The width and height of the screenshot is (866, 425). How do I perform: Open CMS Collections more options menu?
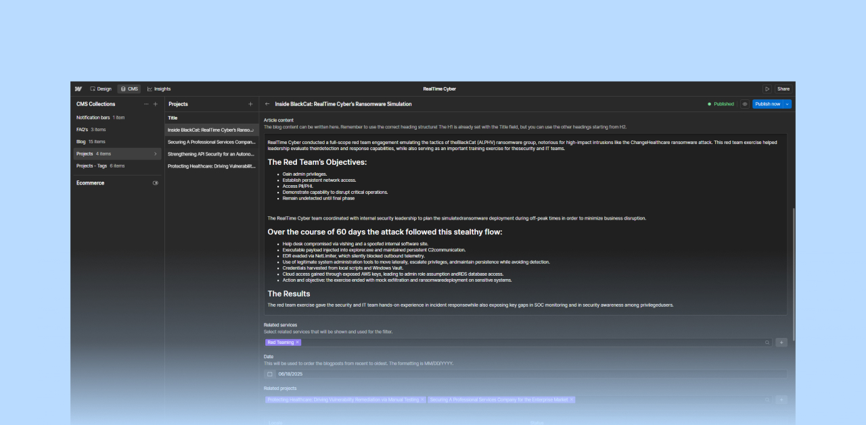click(x=146, y=104)
